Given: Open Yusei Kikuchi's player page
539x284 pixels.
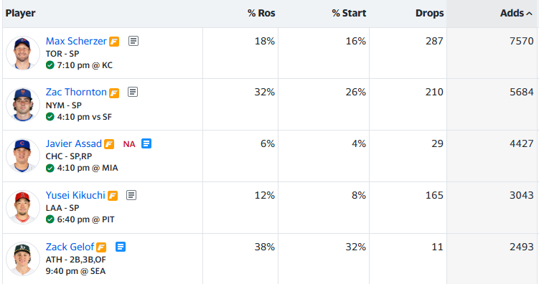Looking at the screenshot, I should 75,195.
